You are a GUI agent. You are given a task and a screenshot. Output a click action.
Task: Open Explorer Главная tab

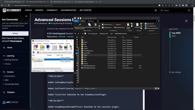click(83, 21)
